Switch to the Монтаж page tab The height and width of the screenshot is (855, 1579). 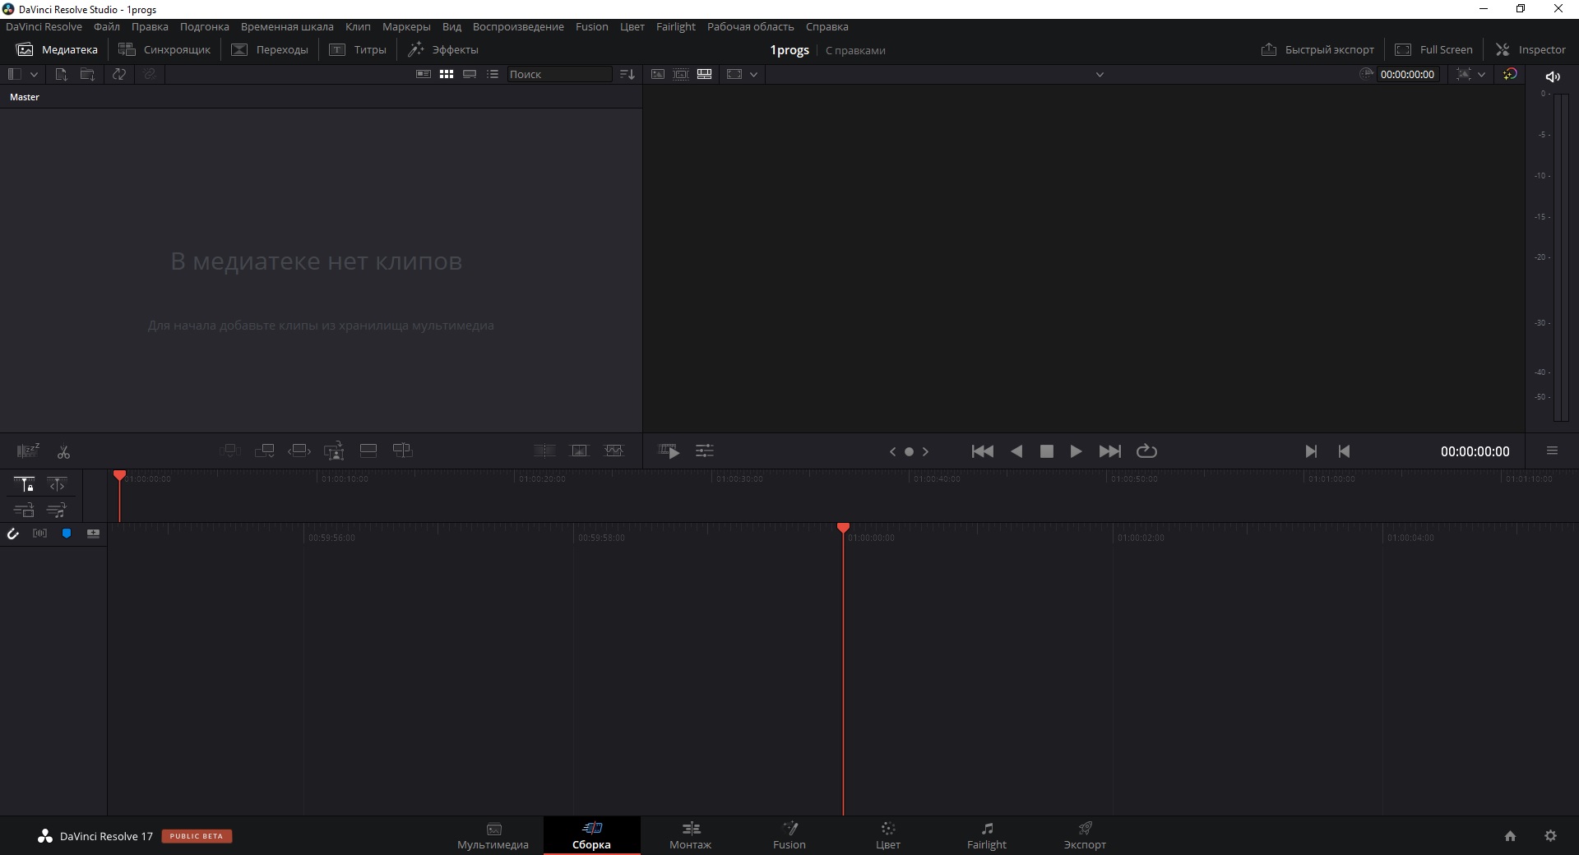[x=690, y=835]
